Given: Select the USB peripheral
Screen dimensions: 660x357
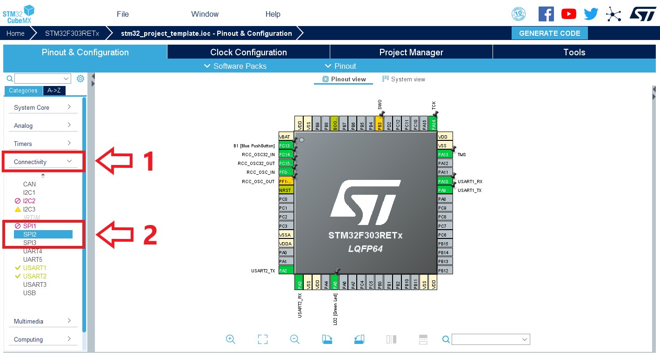Looking at the screenshot, I should 29,293.
